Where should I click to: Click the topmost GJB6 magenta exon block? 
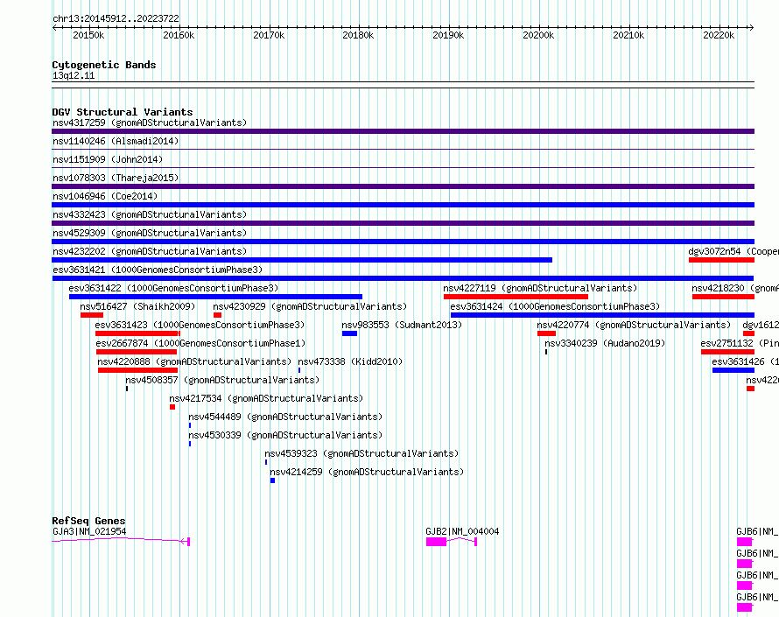pyautogui.click(x=744, y=542)
